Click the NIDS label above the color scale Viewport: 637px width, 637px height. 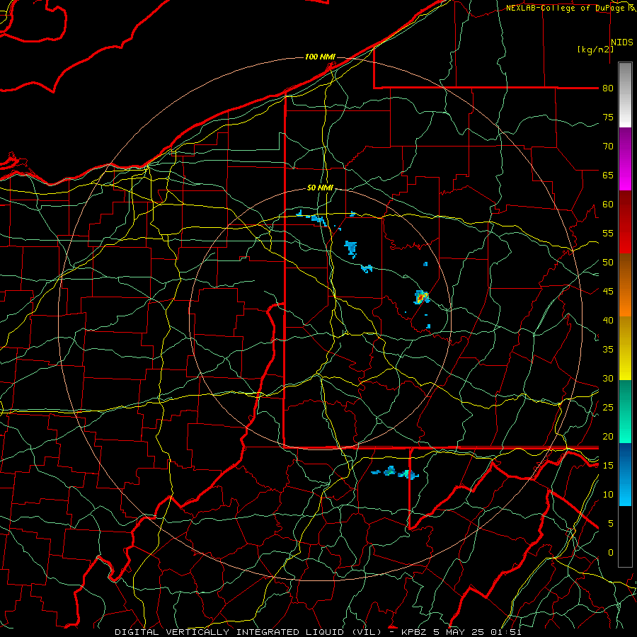click(x=621, y=42)
